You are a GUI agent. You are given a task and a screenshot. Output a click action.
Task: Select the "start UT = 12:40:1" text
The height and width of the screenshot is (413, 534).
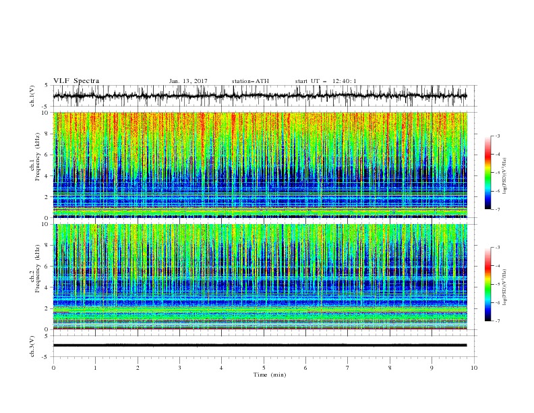click(326, 81)
